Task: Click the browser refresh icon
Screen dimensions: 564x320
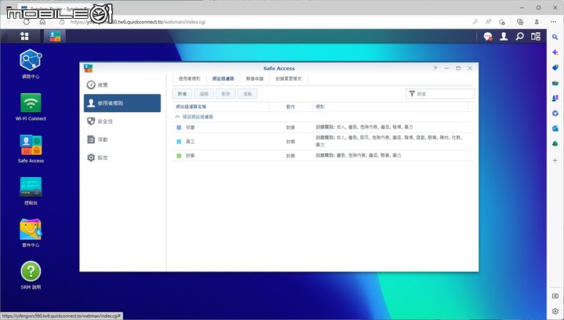Action: tap(27, 22)
